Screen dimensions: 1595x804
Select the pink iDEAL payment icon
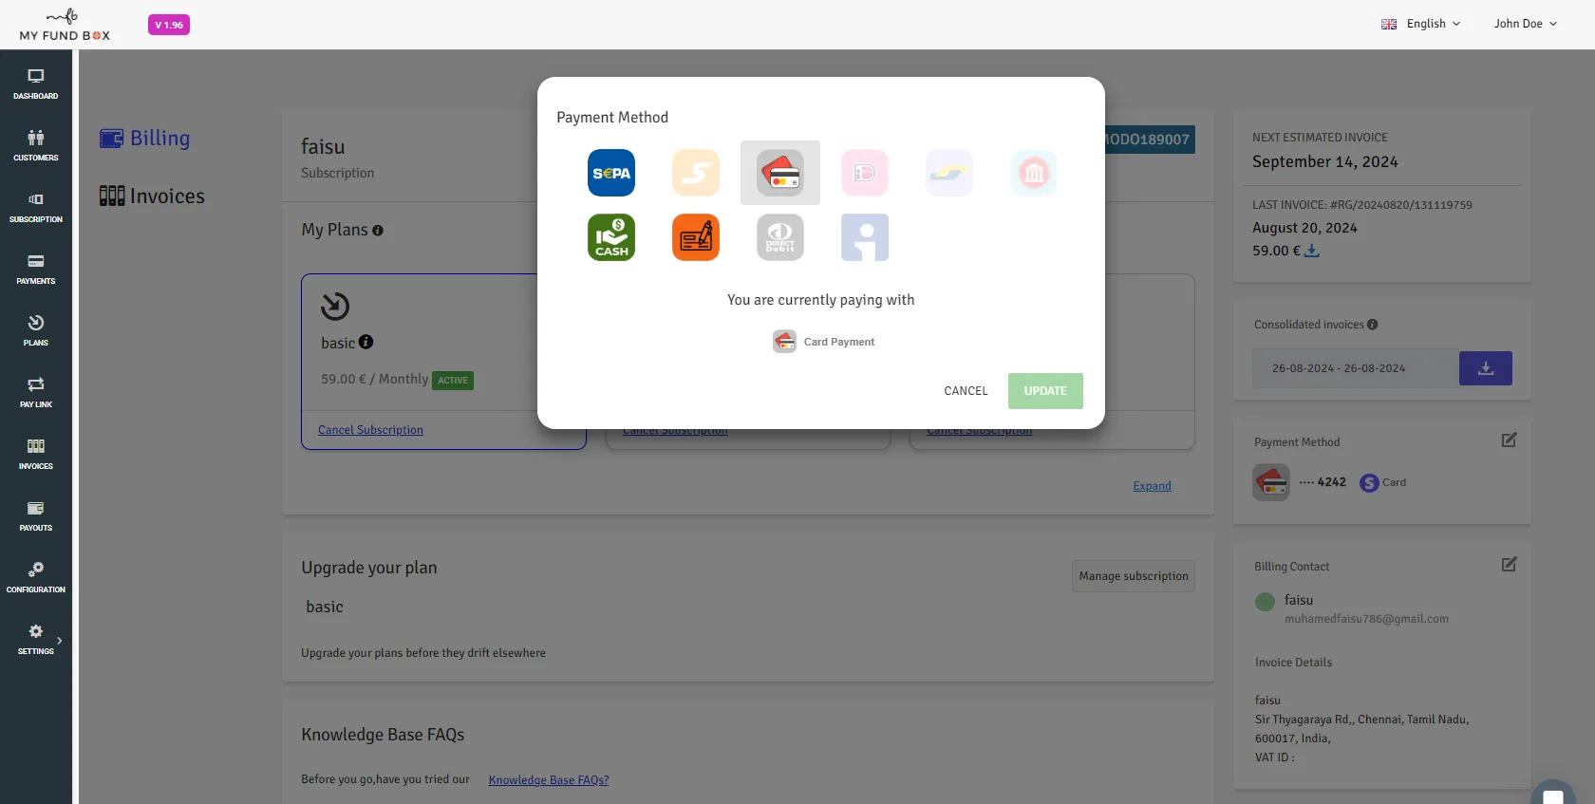click(865, 173)
